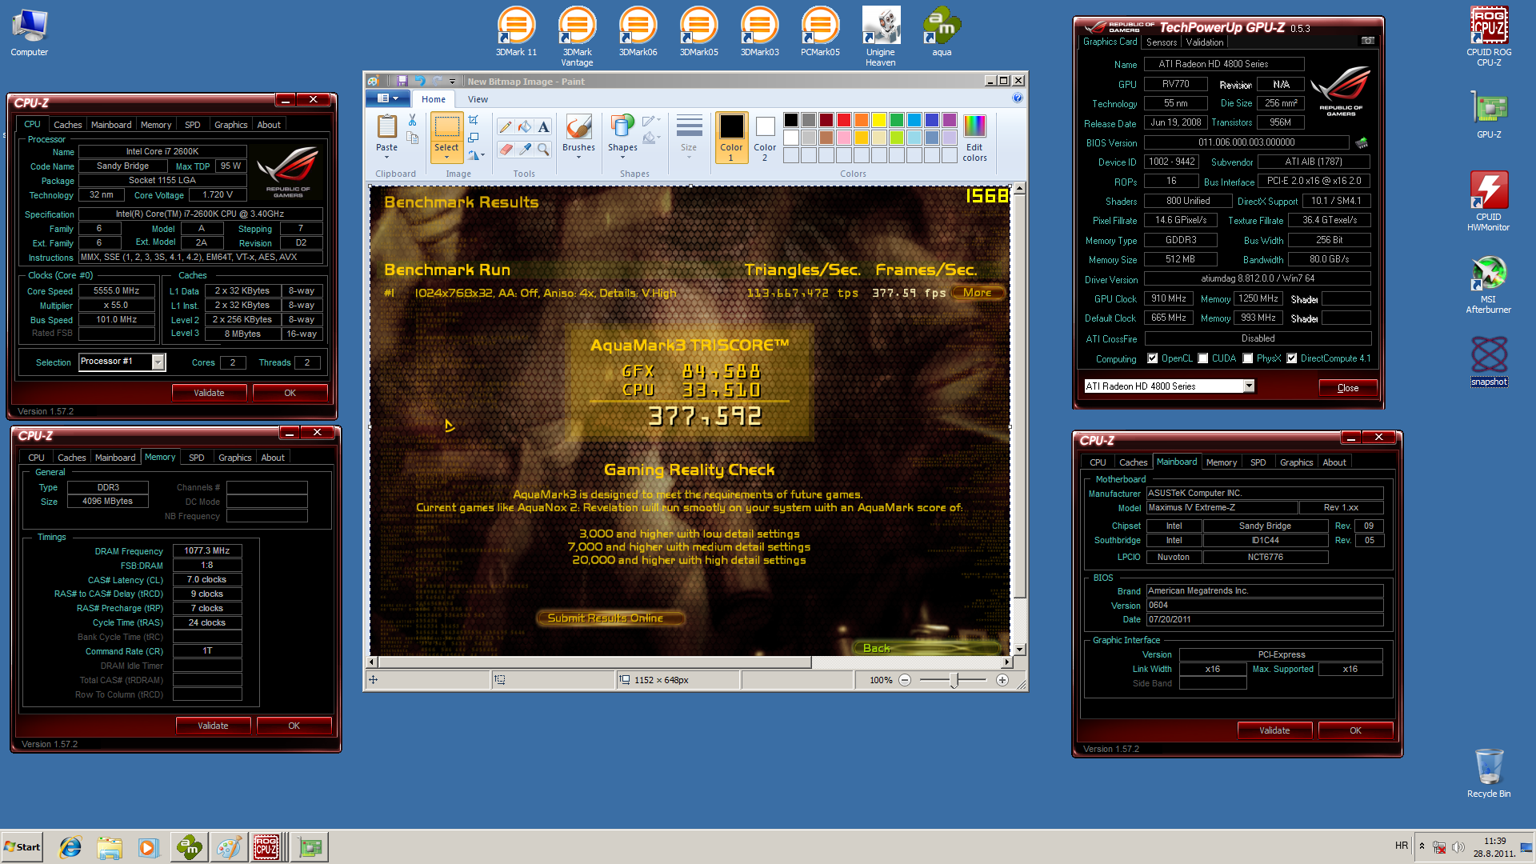
Task: Click Close button in GPU-Z
Action: coord(1348,388)
